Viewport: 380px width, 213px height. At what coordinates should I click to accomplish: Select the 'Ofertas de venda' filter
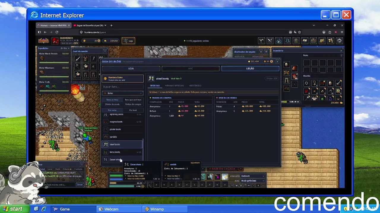click(112, 104)
